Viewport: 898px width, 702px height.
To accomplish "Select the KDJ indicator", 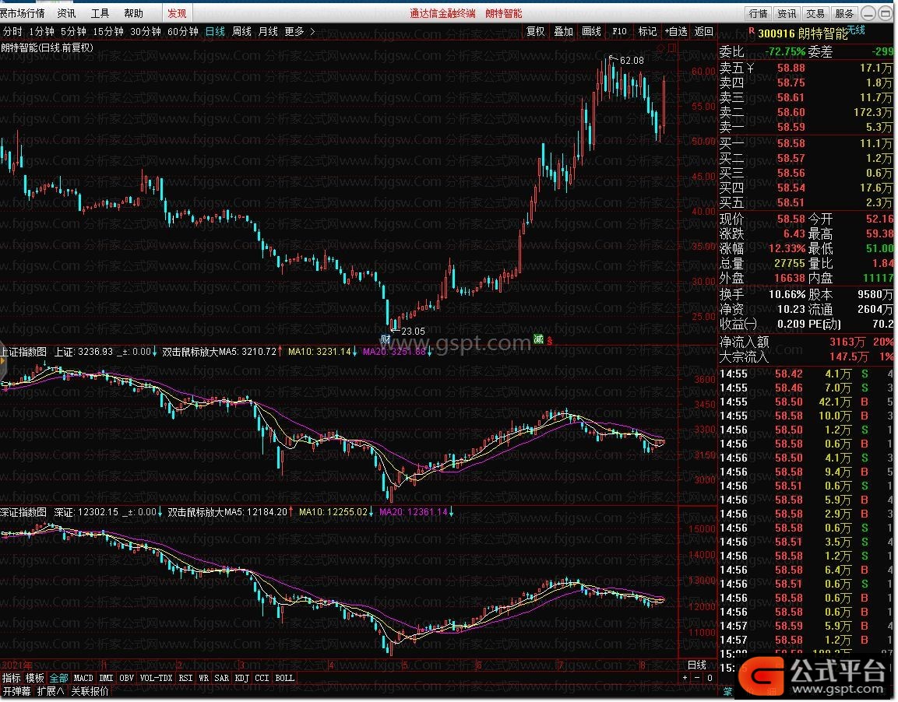I will click(x=242, y=678).
